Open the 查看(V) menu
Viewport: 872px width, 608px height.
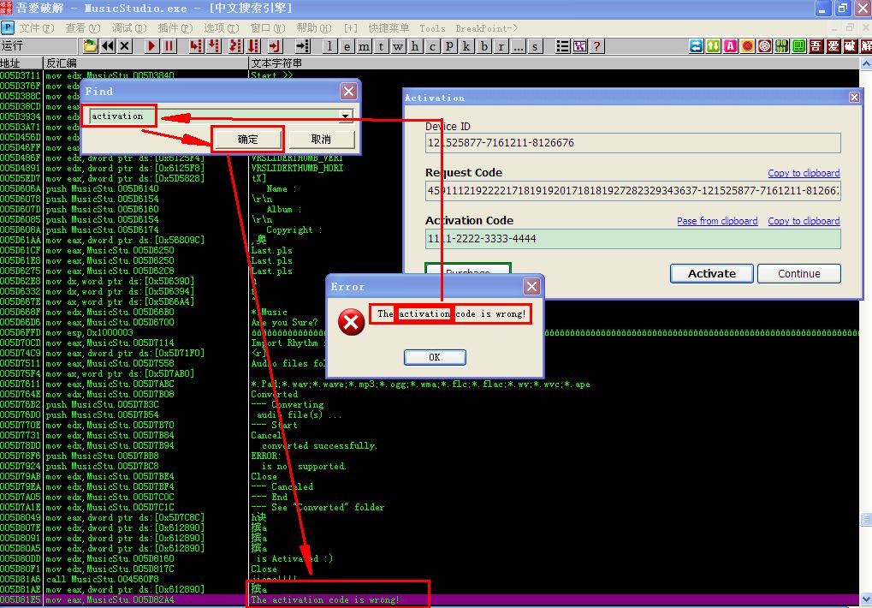83,27
